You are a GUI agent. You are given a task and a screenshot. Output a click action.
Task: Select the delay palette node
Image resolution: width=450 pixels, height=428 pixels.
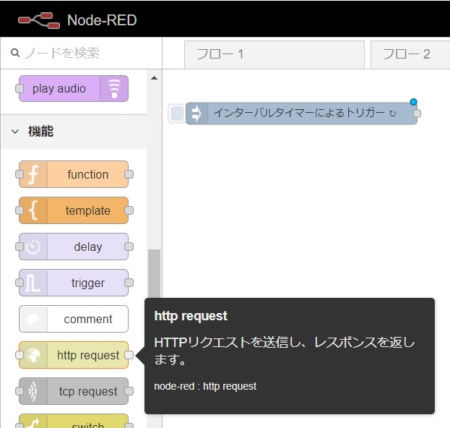click(74, 247)
